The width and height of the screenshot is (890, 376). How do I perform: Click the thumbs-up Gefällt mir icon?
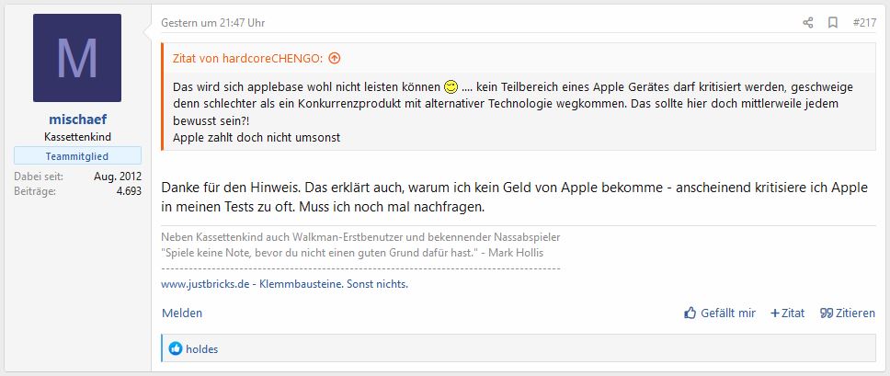[x=690, y=313]
